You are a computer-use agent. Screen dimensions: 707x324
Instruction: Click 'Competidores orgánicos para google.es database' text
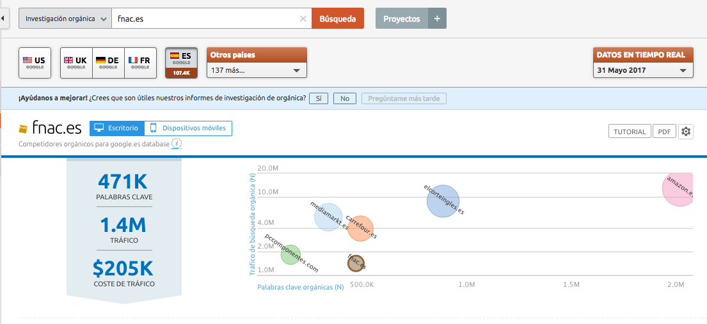pos(94,144)
